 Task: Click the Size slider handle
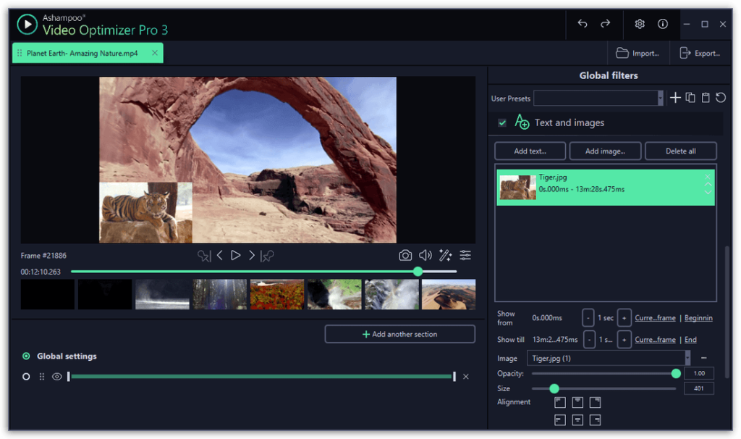(554, 389)
